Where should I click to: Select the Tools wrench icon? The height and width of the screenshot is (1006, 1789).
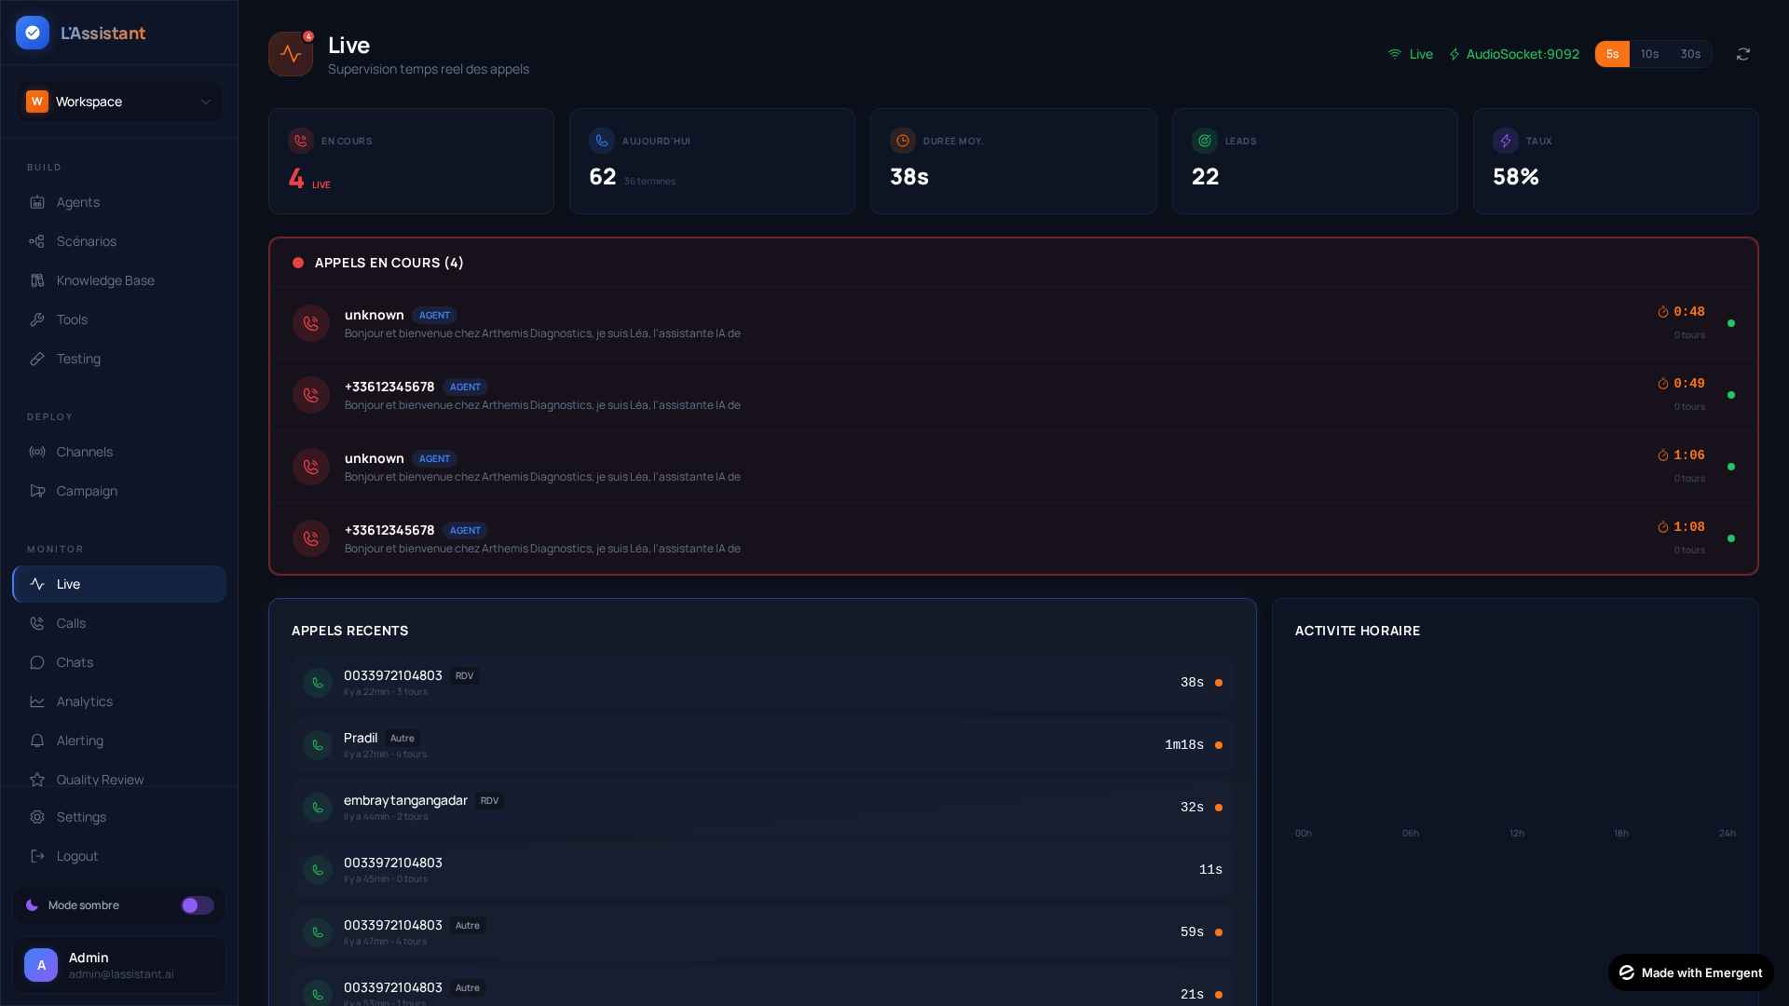(37, 319)
